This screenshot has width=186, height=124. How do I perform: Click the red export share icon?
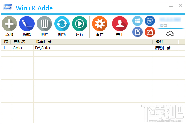150,32
